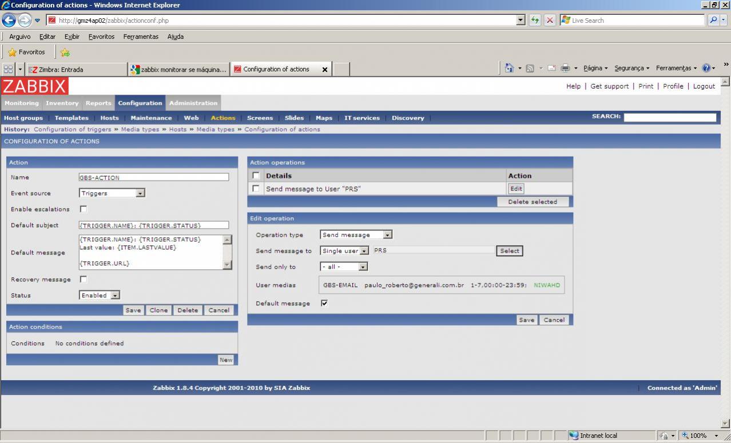731x443 pixels.
Task: Uncheck the Default message checkbox
Action: pos(324,304)
